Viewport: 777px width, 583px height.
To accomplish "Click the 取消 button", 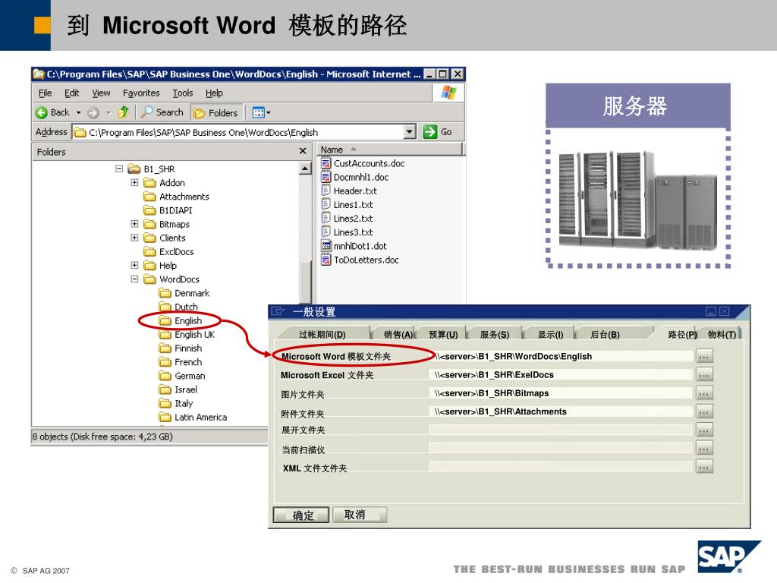I will [x=359, y=515].
